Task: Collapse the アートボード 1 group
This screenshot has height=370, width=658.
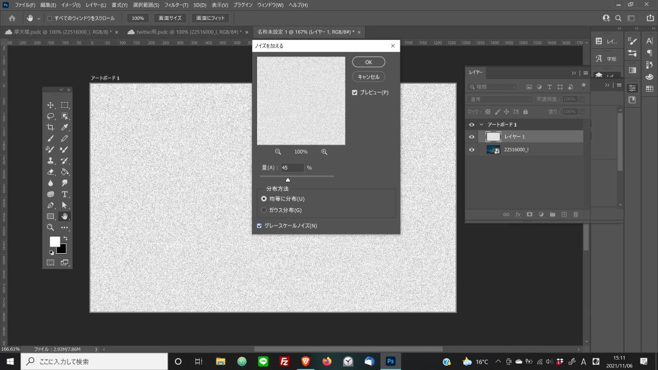Action: tap(480, 123)
